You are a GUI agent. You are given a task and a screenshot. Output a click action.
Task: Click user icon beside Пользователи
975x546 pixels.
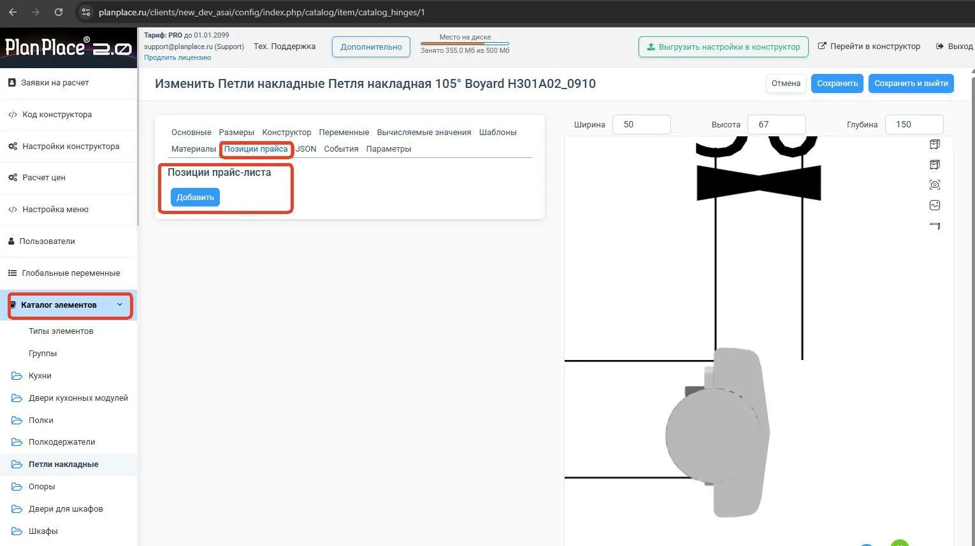point(11,241)
